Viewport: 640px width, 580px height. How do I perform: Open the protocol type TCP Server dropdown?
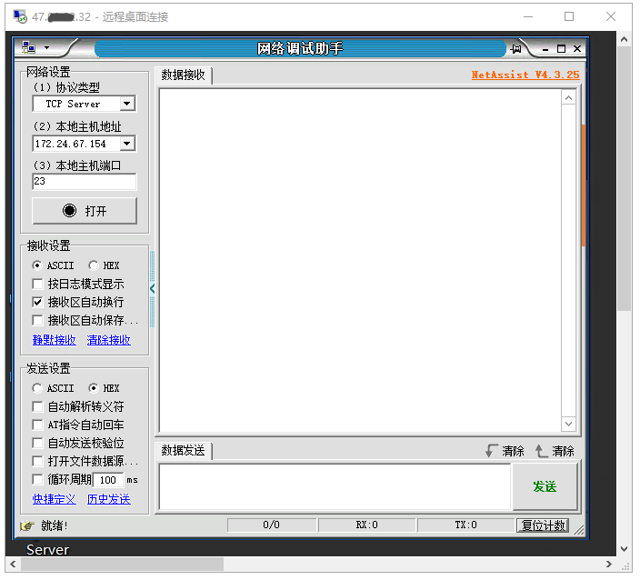click(127, 105)
